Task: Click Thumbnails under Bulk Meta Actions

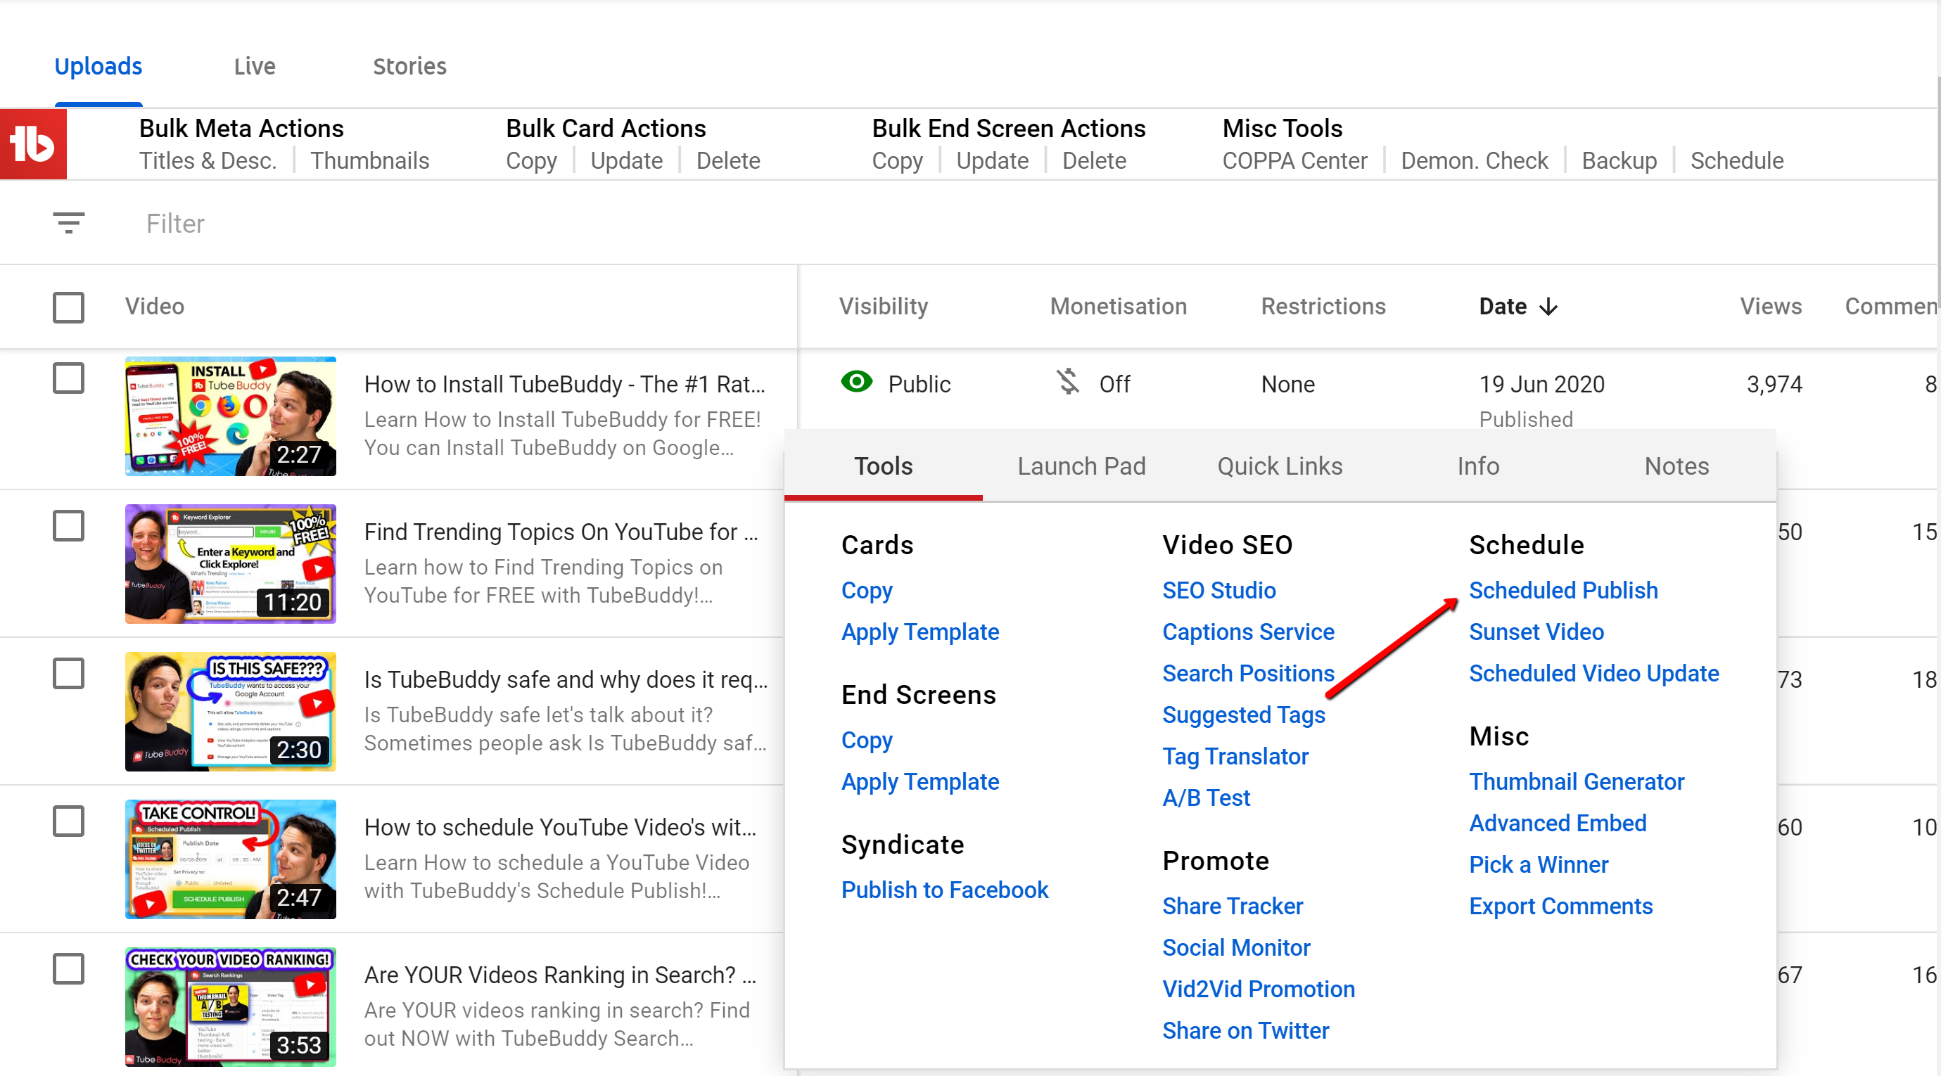Action: (x=369, y=160)
